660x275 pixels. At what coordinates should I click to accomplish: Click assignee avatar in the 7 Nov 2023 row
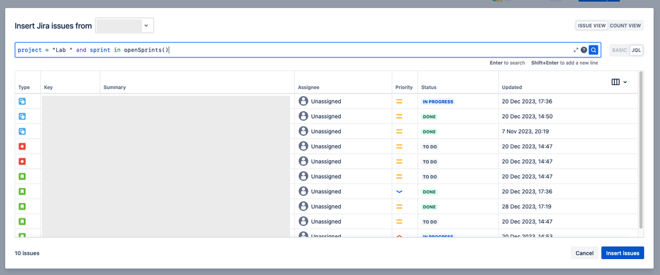click(303, 131)
